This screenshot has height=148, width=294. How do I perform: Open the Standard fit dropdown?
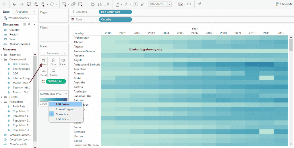coord(160,4)
